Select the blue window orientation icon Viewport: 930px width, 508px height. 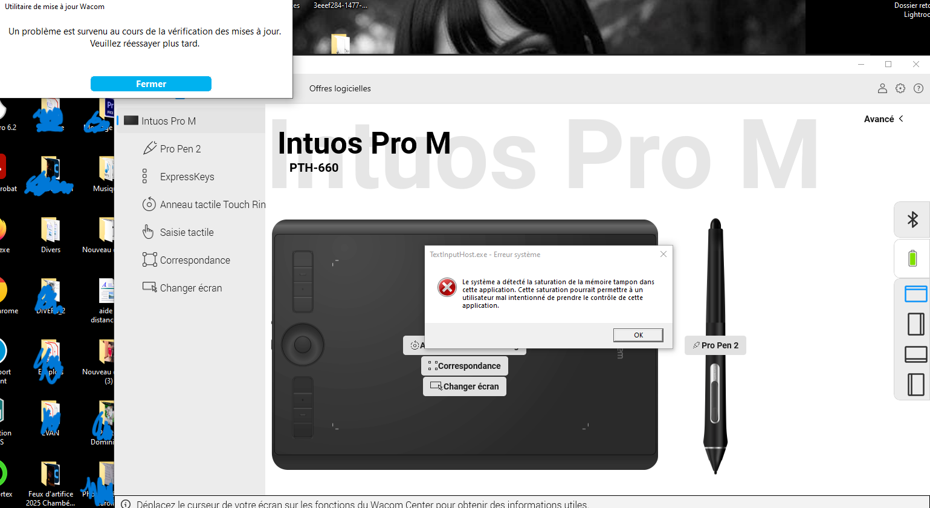click(x=915, y=294)
